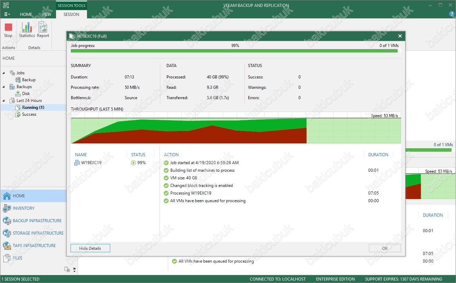
Task: Open the help question mark icon
Action: coord(452,14)
